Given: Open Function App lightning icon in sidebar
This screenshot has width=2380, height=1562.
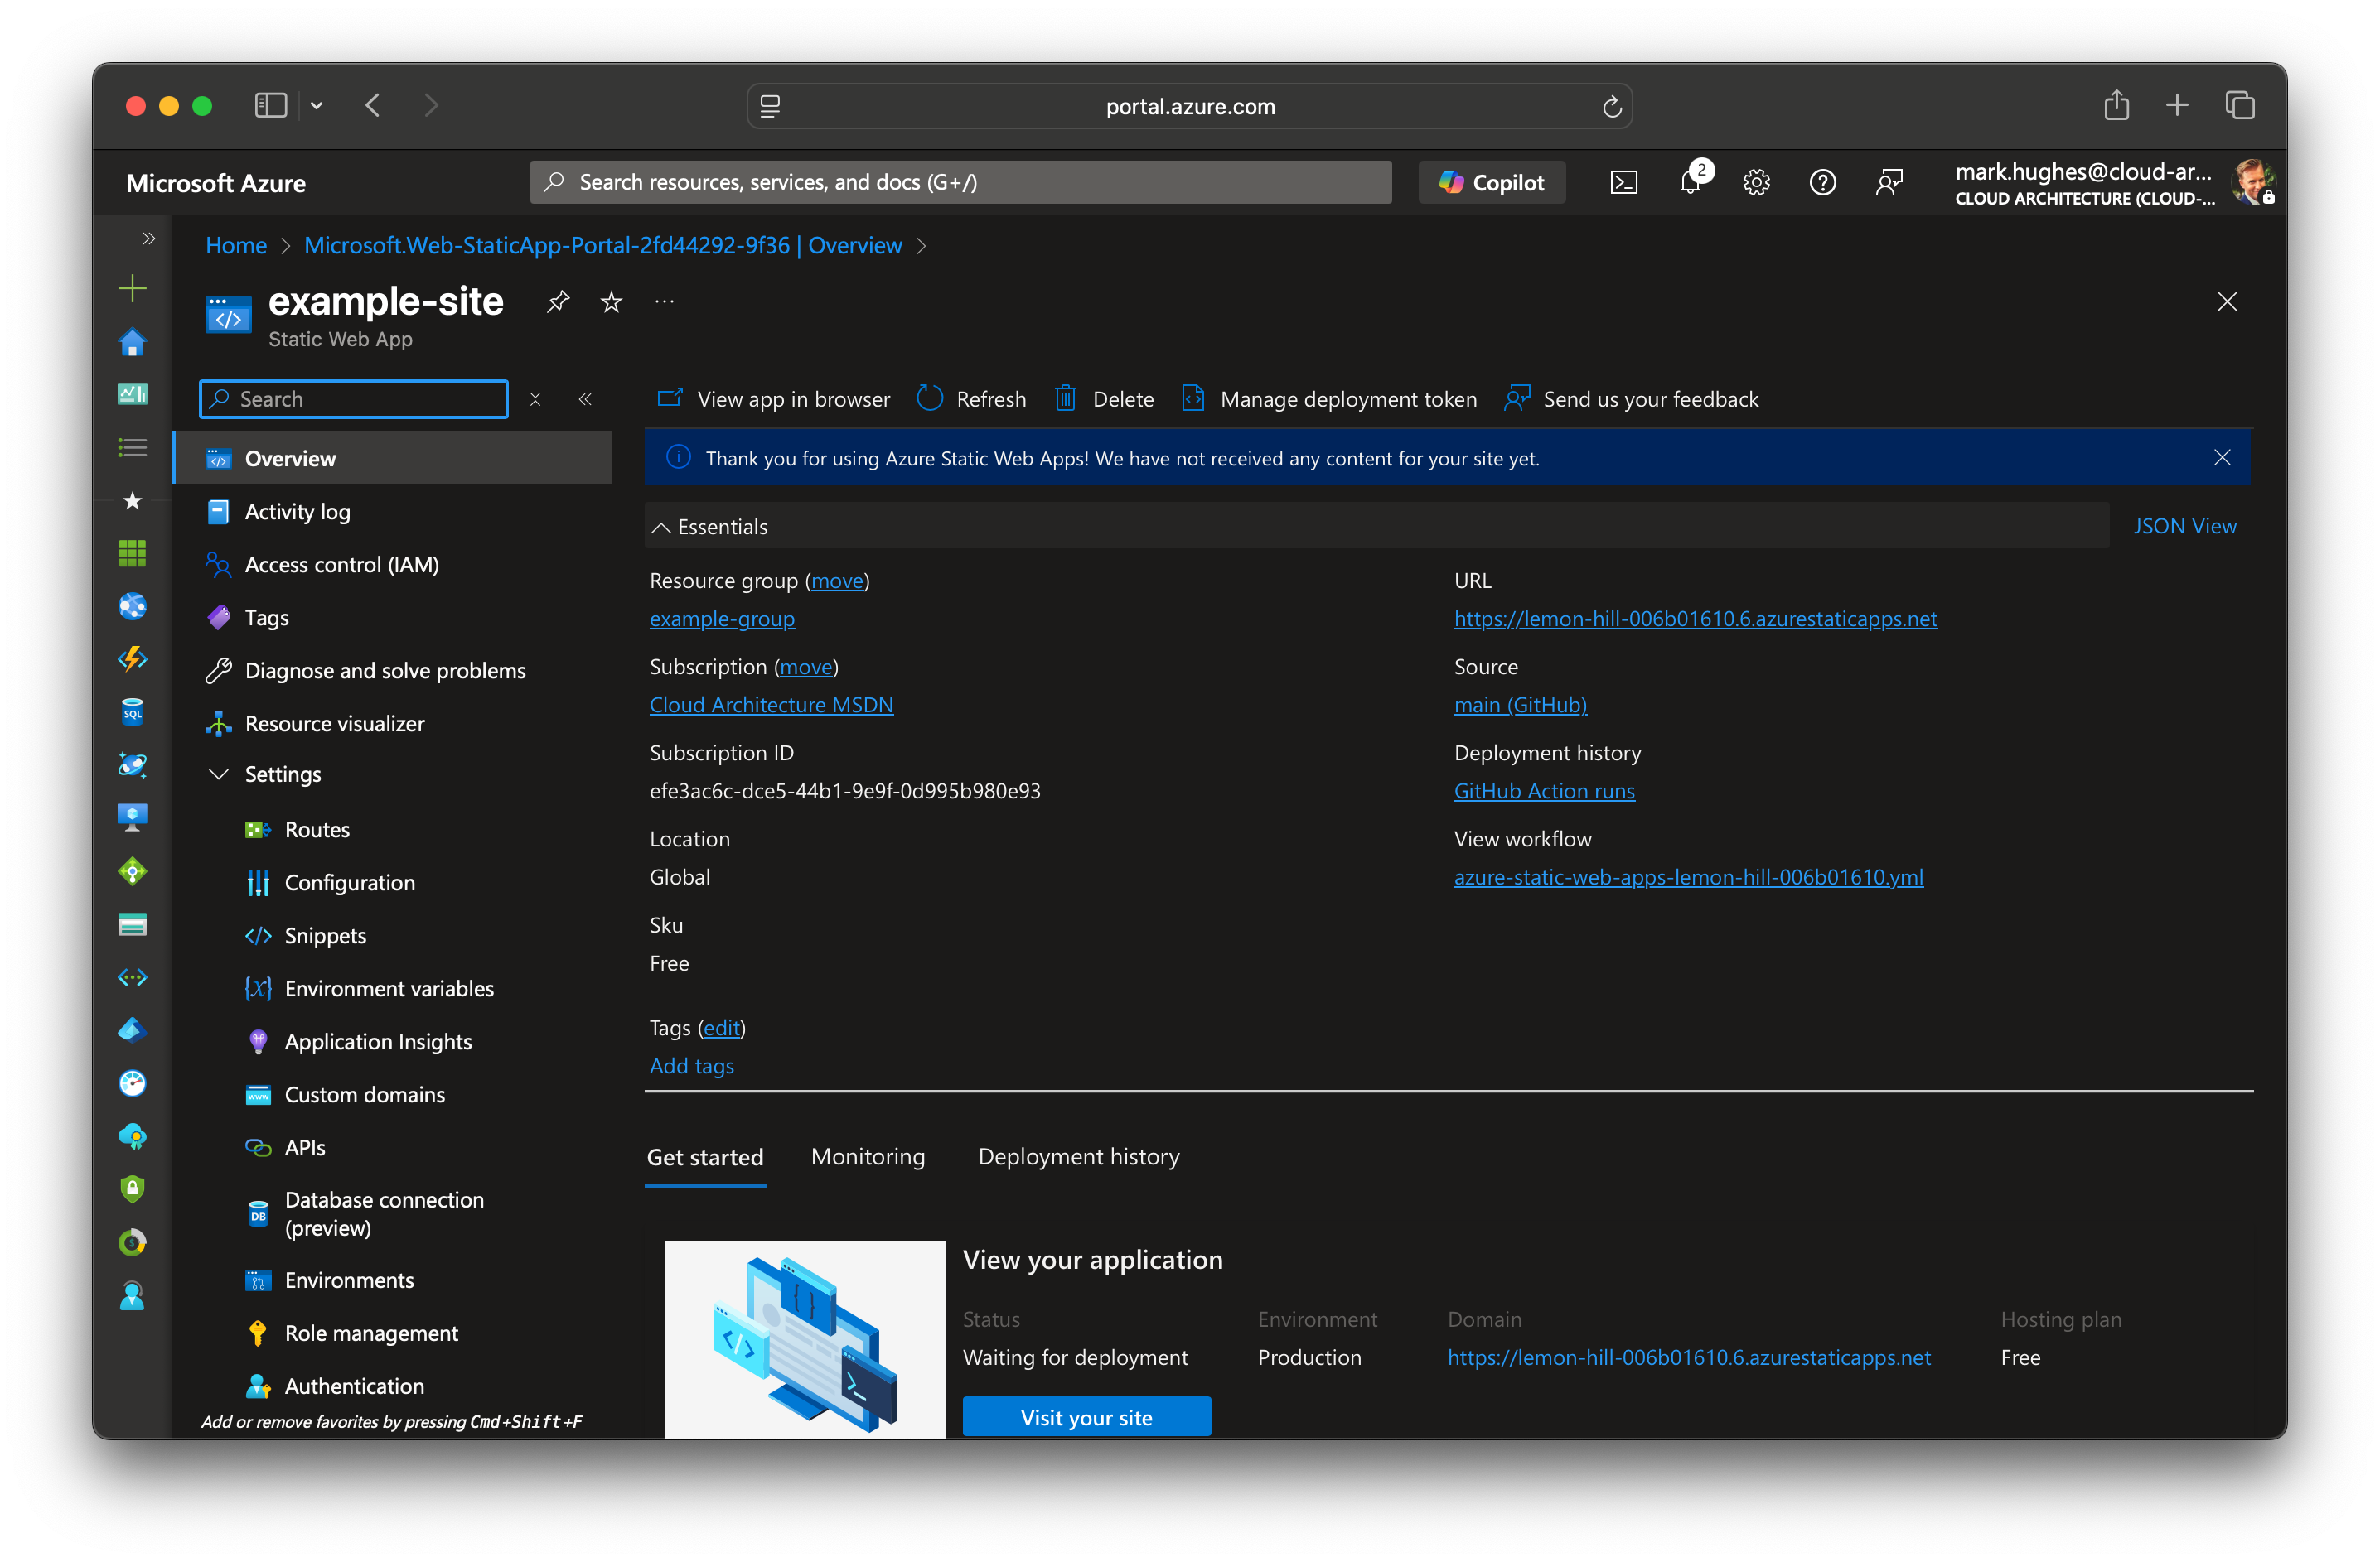Looking at the screenshot, I should pyautogui.click(x=132, y=658).
